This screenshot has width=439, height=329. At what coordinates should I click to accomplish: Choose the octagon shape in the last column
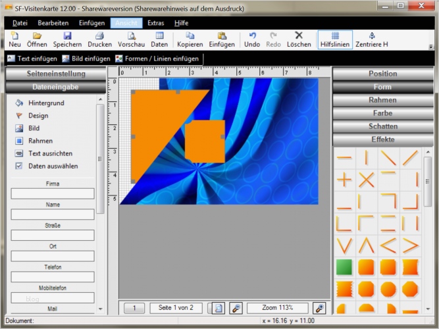(411, 290)
